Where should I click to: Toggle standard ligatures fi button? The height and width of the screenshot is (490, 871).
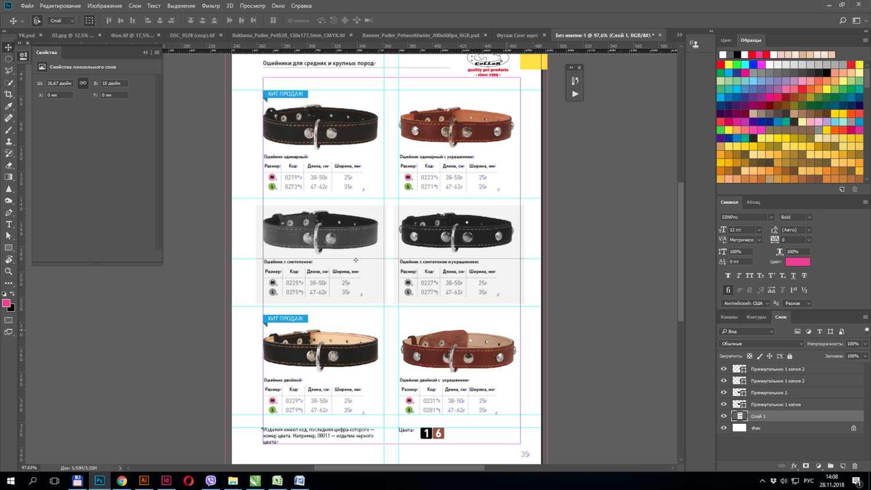click(728, 290)
